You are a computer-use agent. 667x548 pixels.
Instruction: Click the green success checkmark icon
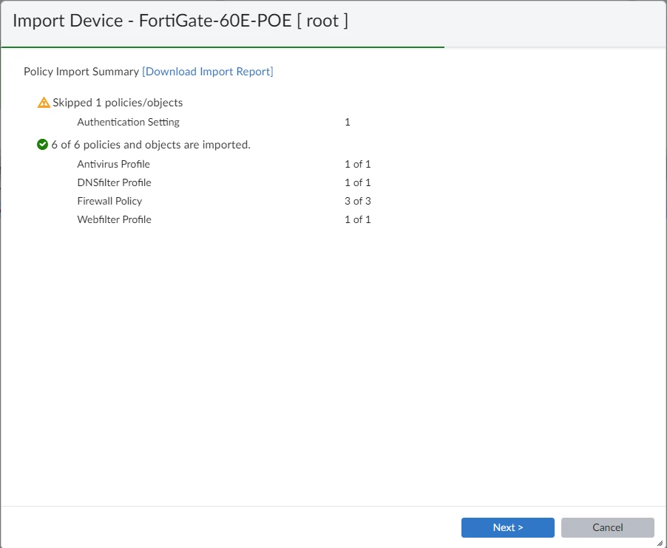click(43, 145)
